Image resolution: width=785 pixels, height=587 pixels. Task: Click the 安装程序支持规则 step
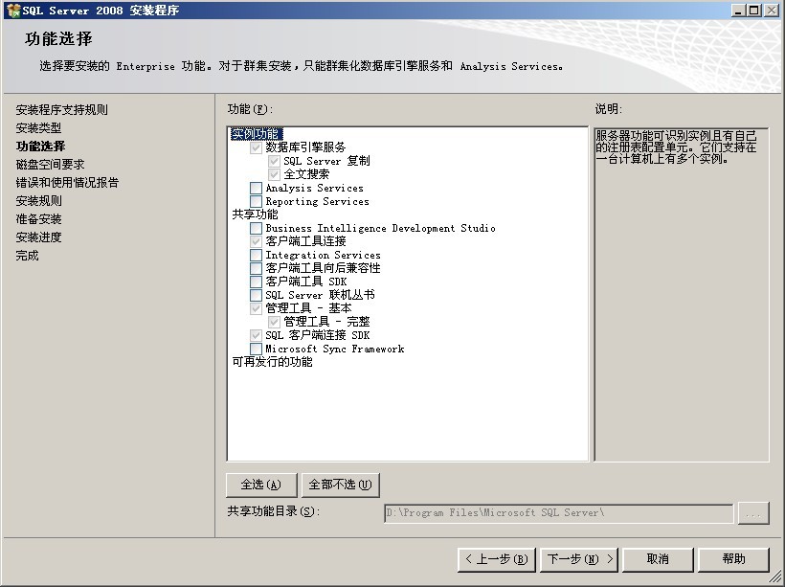click(x=61, y=110)
